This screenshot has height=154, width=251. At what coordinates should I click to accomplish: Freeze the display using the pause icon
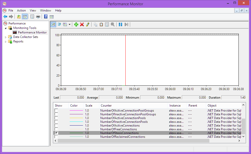pos(121,24)
